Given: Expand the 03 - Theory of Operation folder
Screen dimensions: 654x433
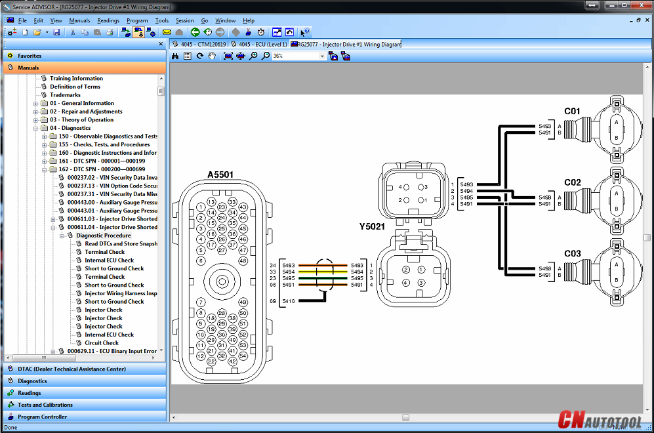Looking at the screenshot, I should click(x=36, y=120).
